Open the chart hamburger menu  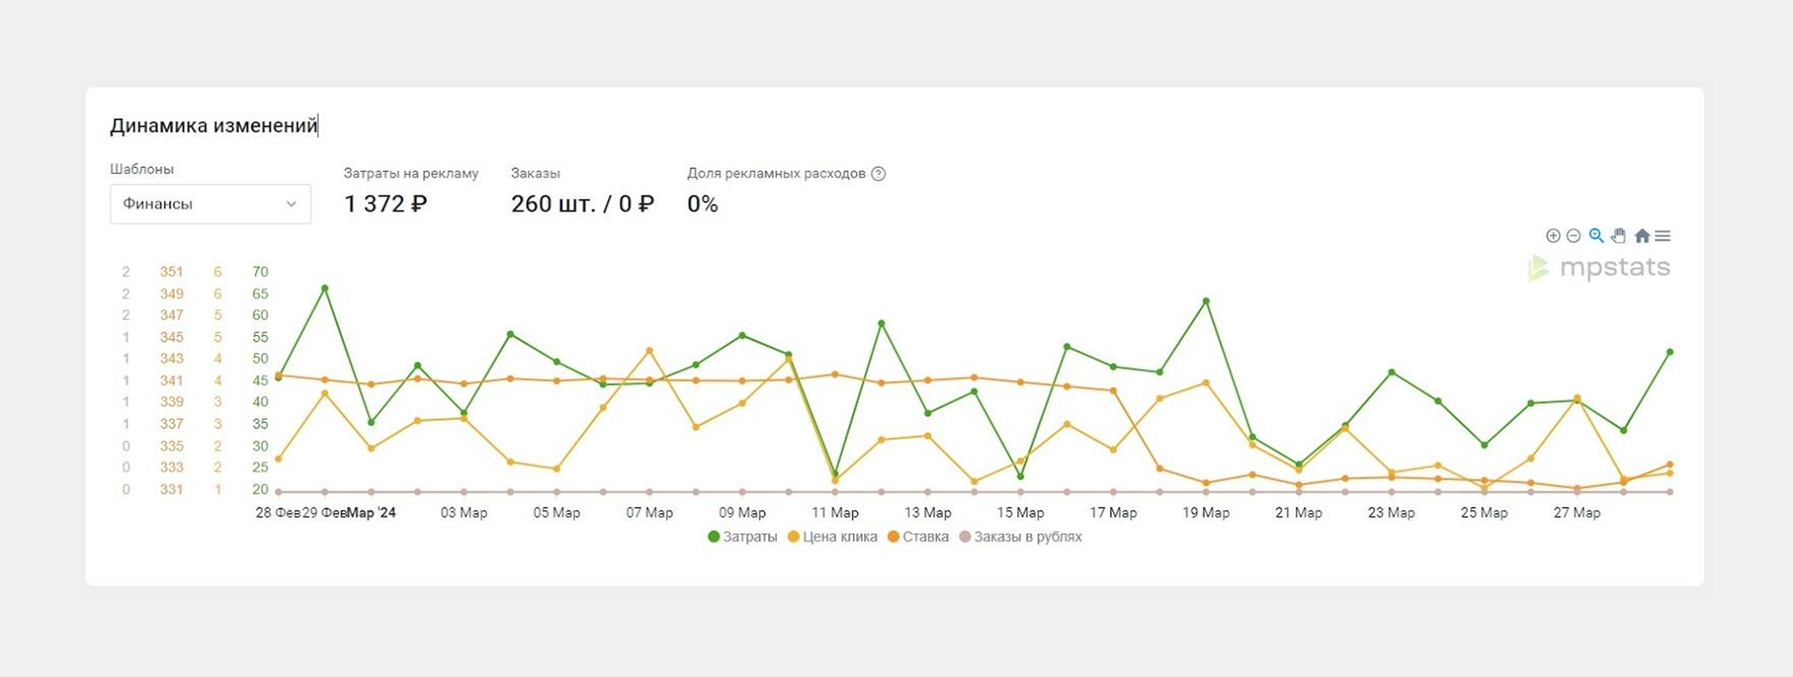(x=1663, y=236)
